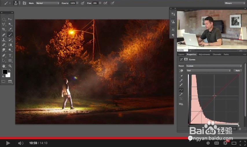Open the Phlearn workspace dropdown

click(235, 3)
